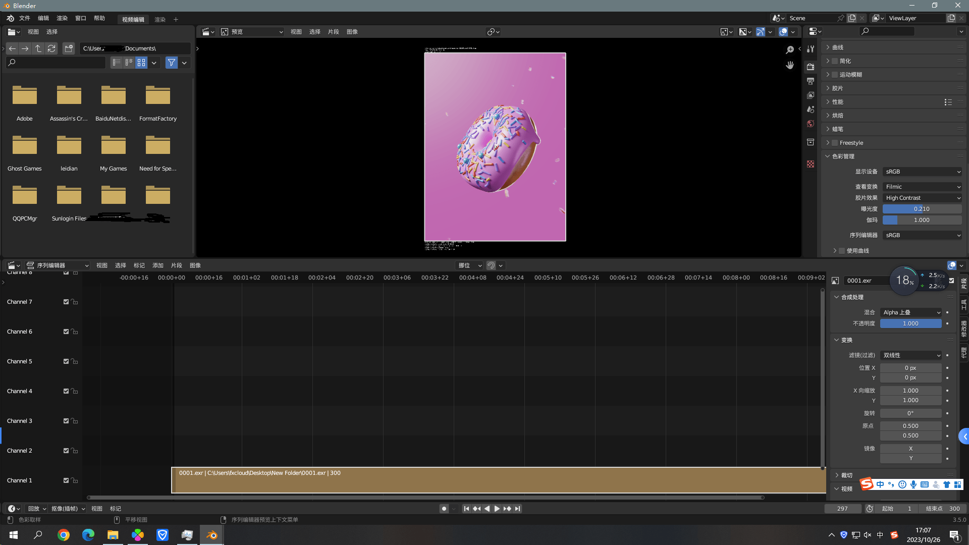The image size is (969, 545).
Task: Toggle Channel 7 visibility checkbox
Action: (x=66, y=301)
